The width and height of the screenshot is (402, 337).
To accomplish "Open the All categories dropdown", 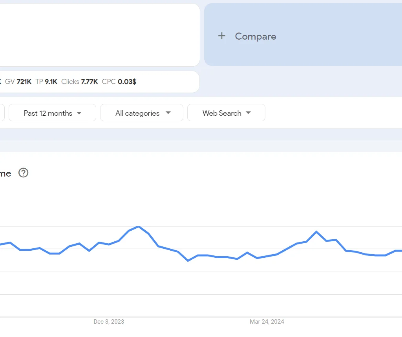I will [141, 113].
